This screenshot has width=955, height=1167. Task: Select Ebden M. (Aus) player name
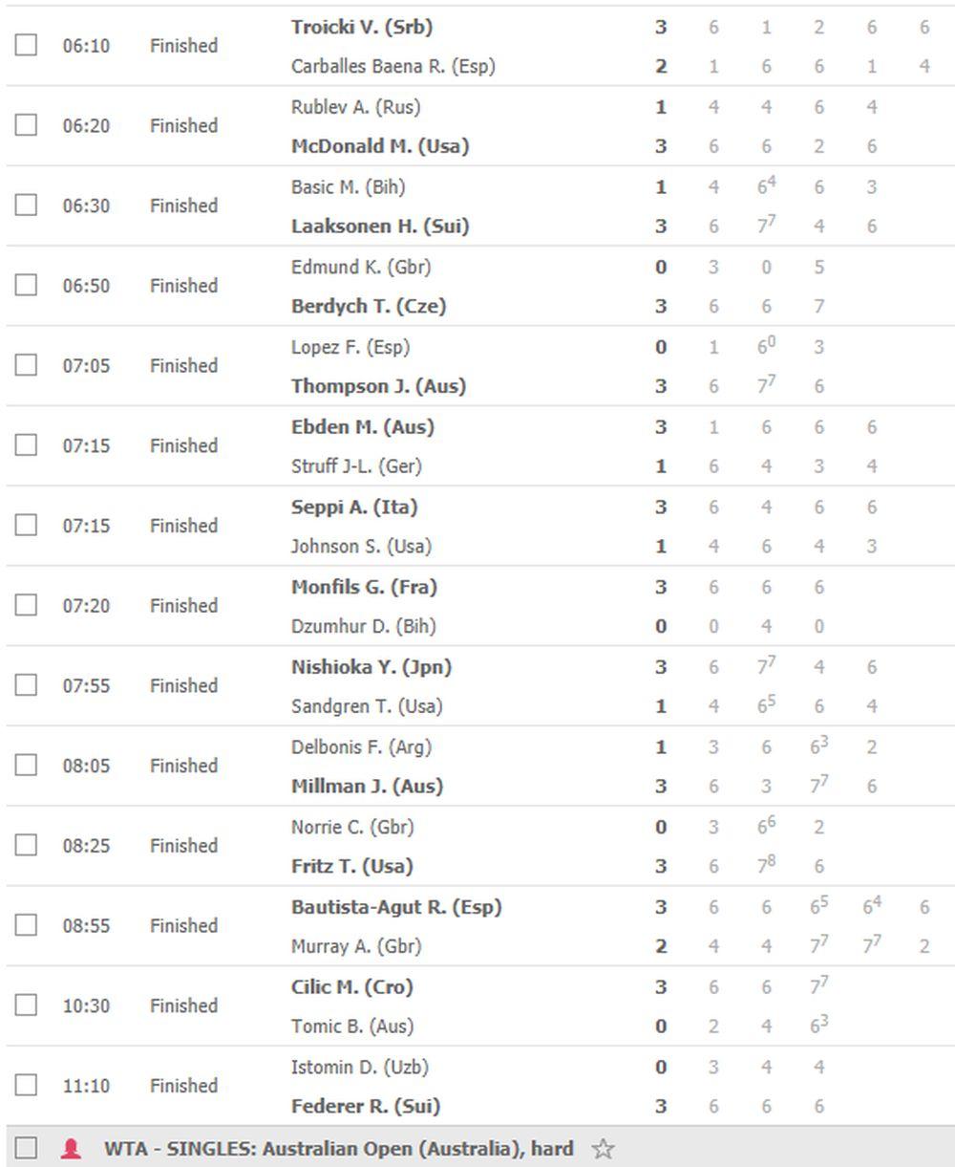362,427
